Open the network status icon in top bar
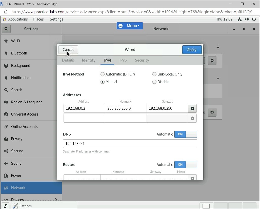Viewport: 260px width, 209px height. pyautogui.click(x=239, y=19)
